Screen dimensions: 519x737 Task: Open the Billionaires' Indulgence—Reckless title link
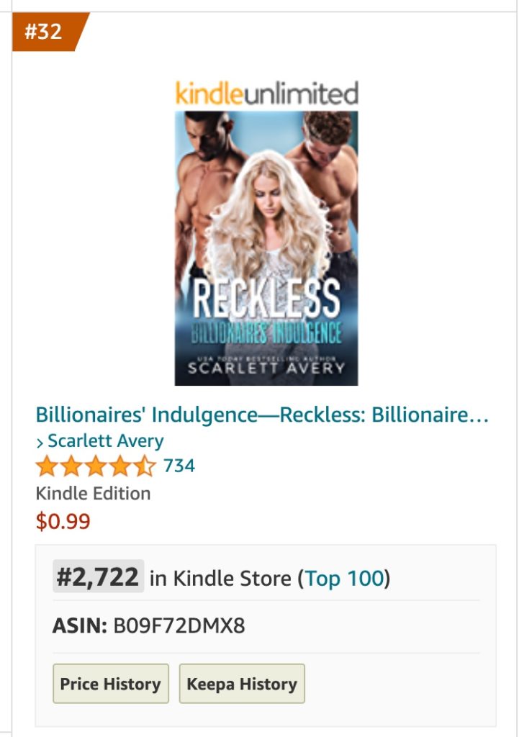pos(262,415)
